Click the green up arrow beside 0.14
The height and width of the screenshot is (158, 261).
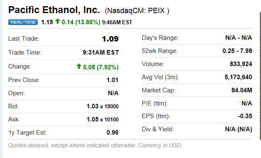(58, 21)
